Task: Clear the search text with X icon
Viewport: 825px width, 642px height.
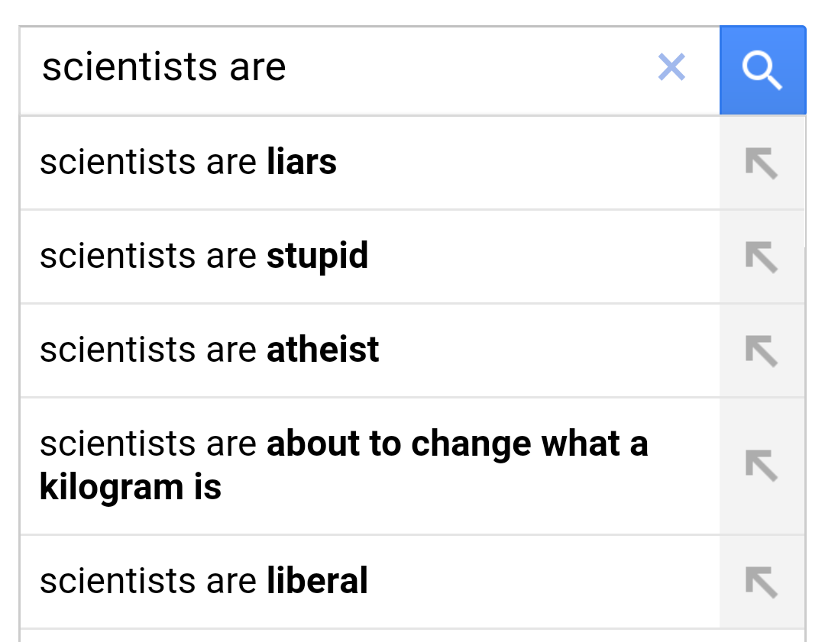Action: pyautogui.click(x=671, y=67)
